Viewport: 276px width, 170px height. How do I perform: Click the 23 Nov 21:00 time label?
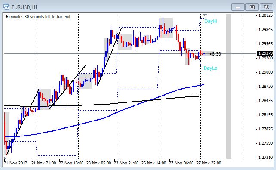(x=126, y=163)
